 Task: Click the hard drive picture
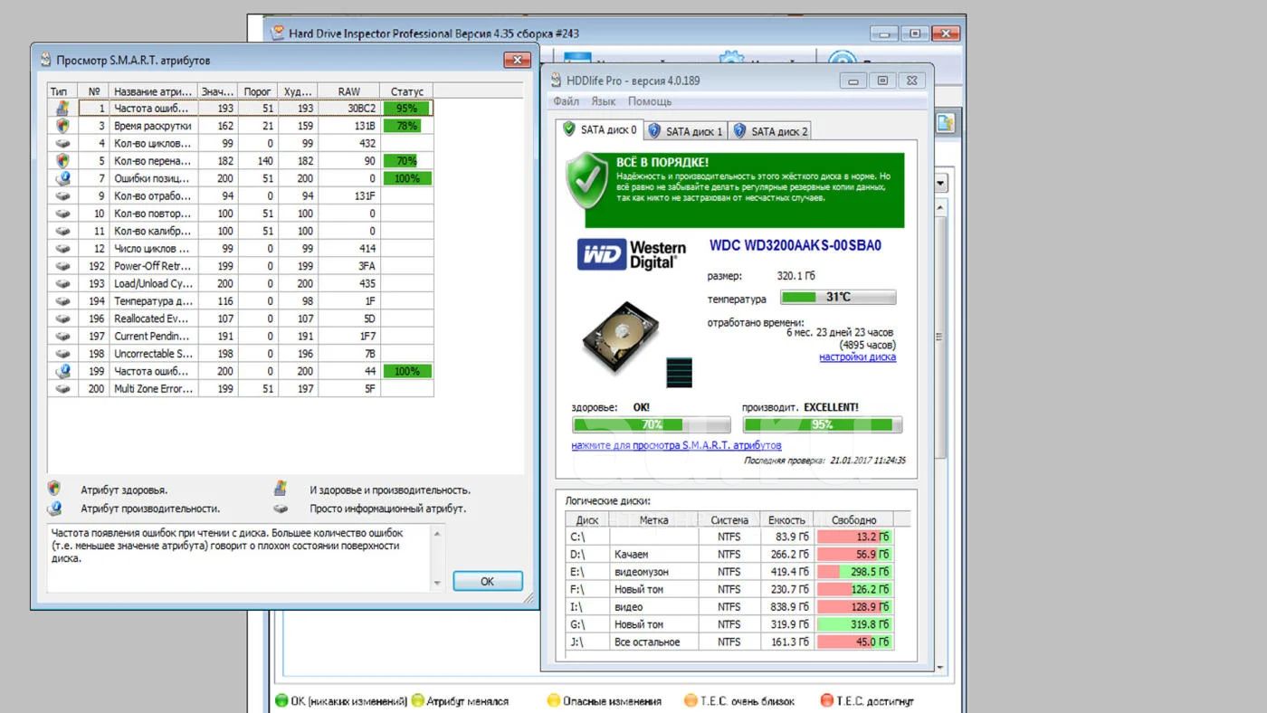(x=620, y=339)
